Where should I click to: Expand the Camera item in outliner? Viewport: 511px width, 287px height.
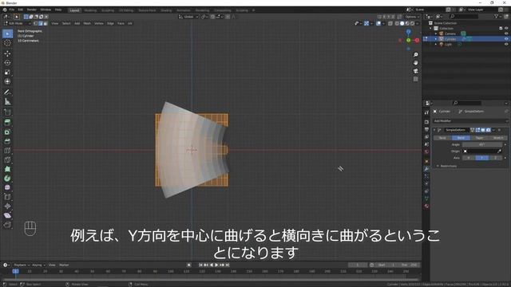[x=436, y=33]
